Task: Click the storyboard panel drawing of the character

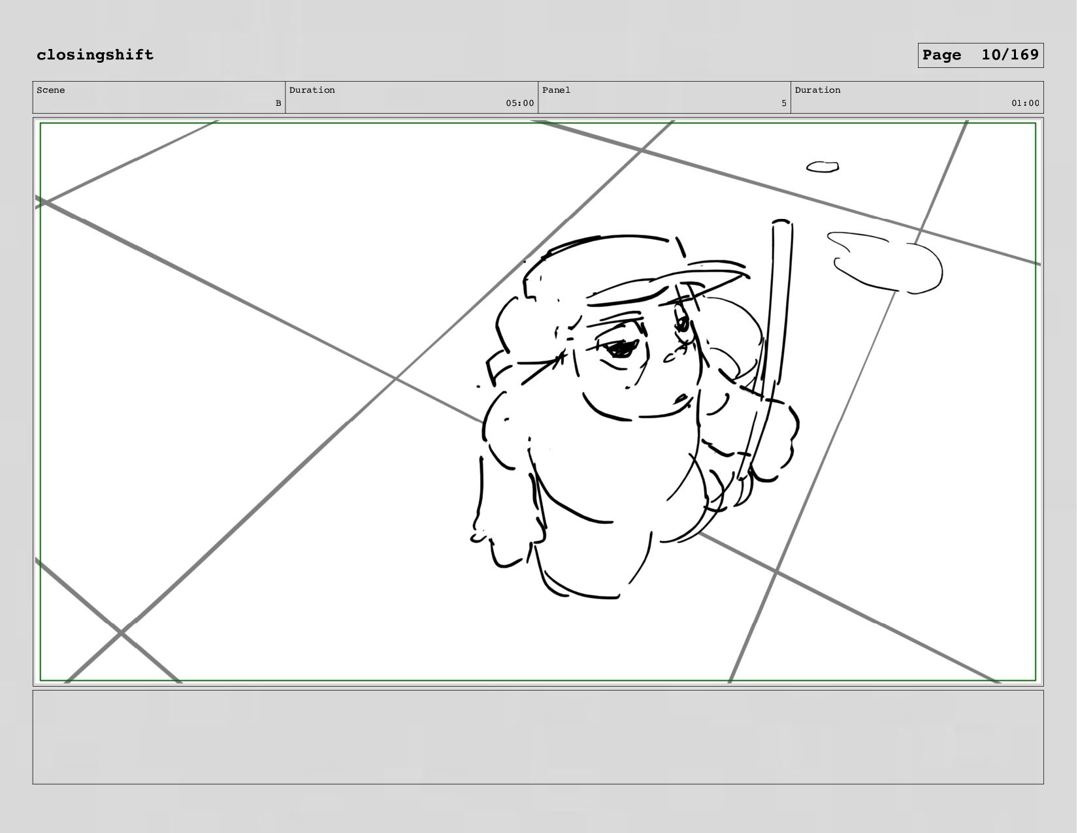Action: coord(538,402)
